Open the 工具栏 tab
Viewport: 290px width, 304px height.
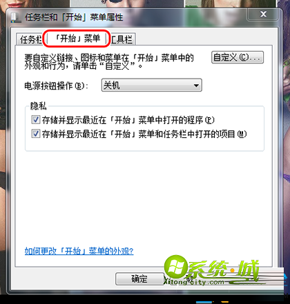(122, 39)
